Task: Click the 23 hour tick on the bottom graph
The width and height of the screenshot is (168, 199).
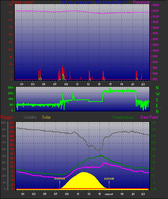Action: click(143, 194)
